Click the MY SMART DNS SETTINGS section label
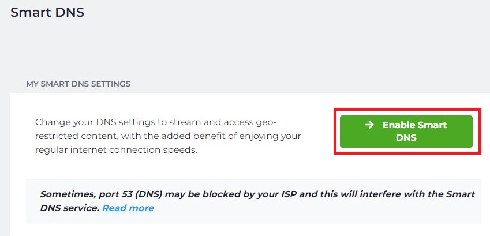490x236 pixels. pos(78,84)
